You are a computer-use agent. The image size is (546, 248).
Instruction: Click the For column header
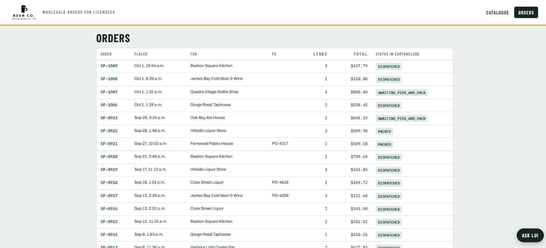click(x=194, y=54)
